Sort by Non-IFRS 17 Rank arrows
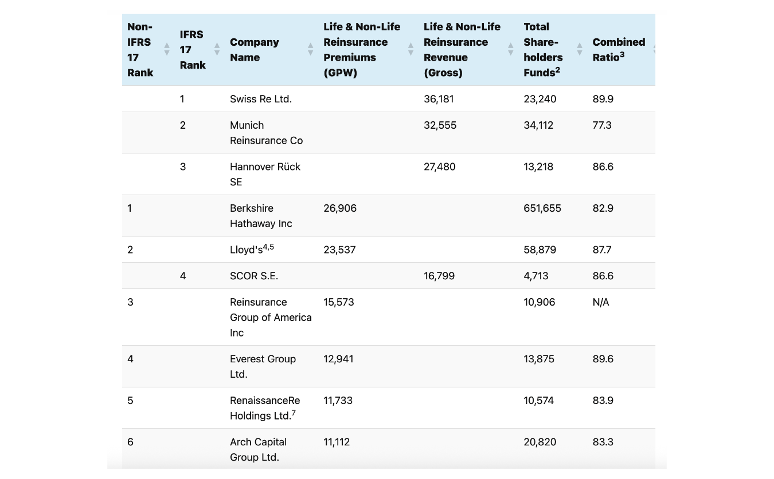774x479 pixels. [x=167, y=50]
